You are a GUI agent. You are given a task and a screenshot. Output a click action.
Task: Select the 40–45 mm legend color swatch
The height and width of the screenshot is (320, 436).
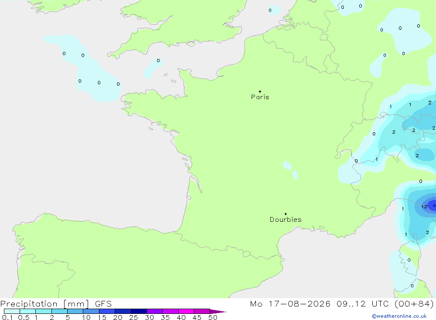tap(186, 311)
